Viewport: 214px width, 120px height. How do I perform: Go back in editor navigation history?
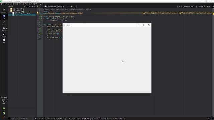click(x=38, y=6)
